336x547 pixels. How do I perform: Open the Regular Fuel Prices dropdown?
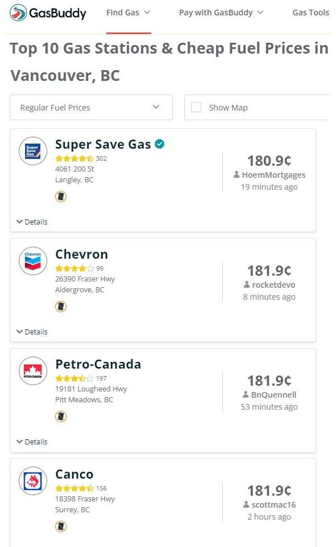pyautogui.click(x=91, y=108)
